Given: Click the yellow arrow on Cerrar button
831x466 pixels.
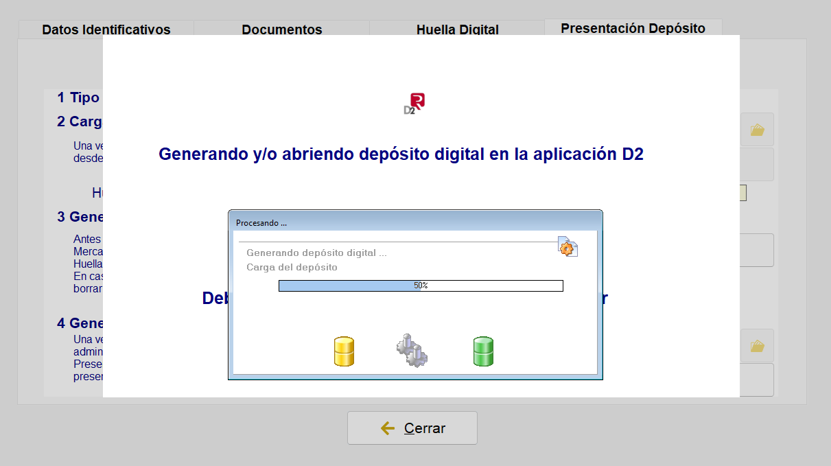Looking at the screenshot, I should point(388,428).
